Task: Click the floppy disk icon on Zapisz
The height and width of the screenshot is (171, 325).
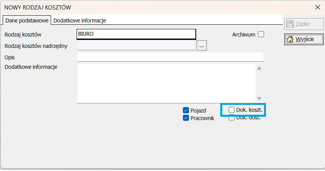Action: point(290,24)
